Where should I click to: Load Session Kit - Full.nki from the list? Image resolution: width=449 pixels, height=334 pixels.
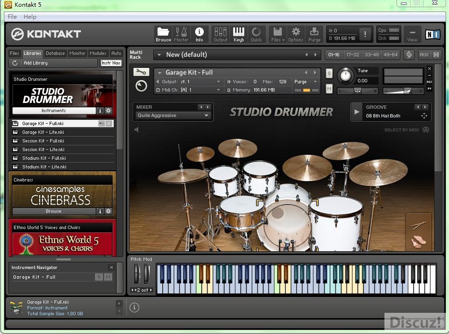(x=62, y=141)
